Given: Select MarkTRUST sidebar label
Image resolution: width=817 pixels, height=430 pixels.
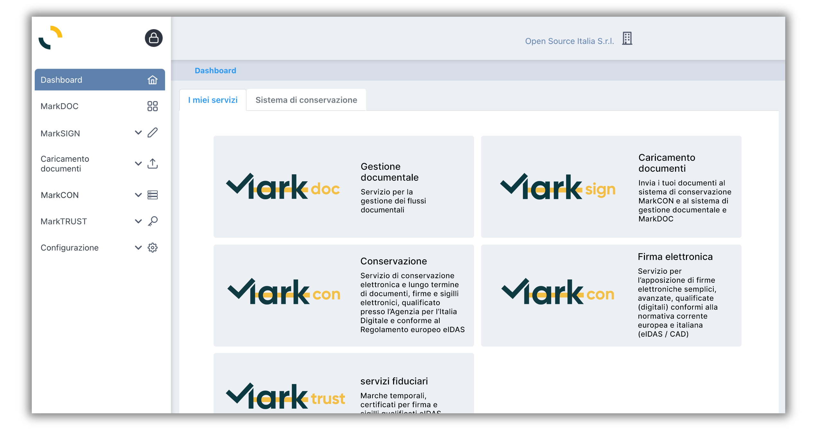Looking at the screenshot, I should point(64,221).
